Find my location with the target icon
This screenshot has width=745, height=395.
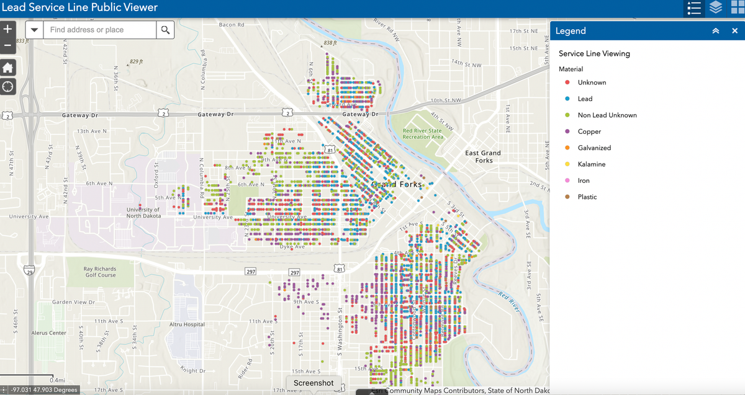[7, 87]
